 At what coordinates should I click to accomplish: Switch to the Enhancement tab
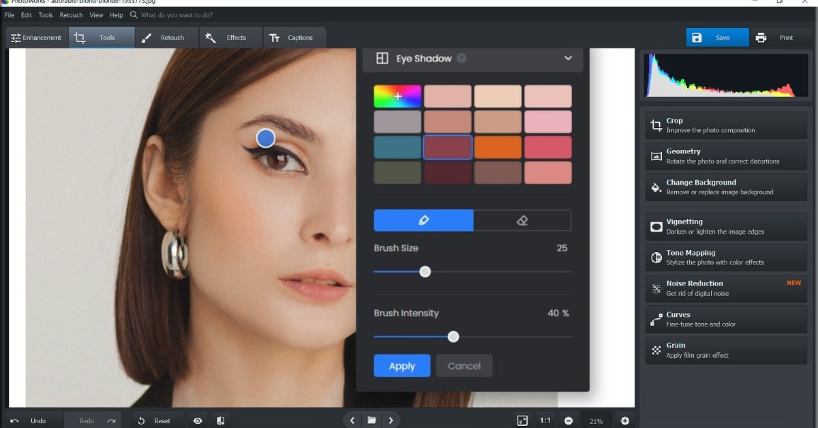[36, 38]
